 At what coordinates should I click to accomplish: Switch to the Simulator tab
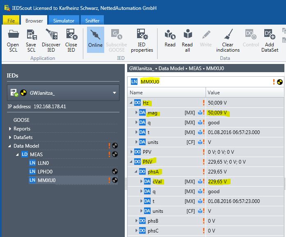click(64, 20)
